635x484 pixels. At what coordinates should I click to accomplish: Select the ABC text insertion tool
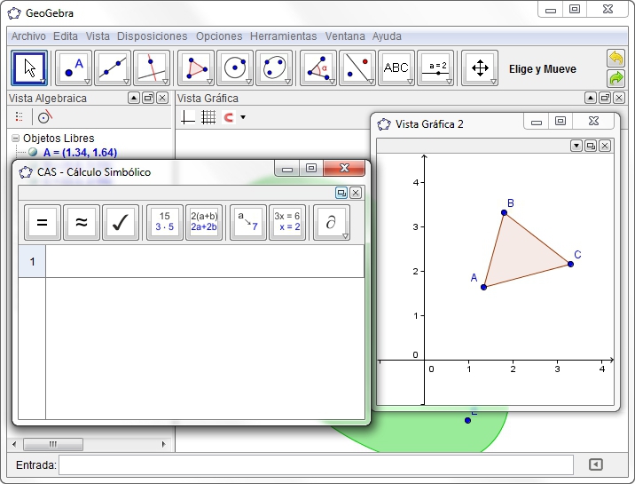click(396, 68)
